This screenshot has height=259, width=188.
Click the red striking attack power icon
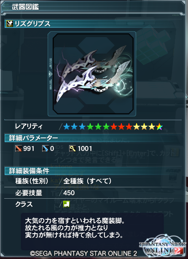click(x=19, y=148)
